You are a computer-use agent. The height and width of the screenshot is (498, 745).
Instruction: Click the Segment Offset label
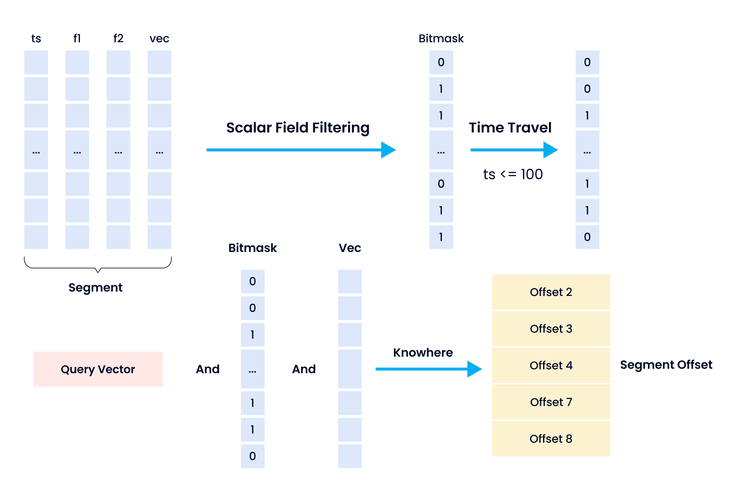pyautogui.click(x=666, y=365)
